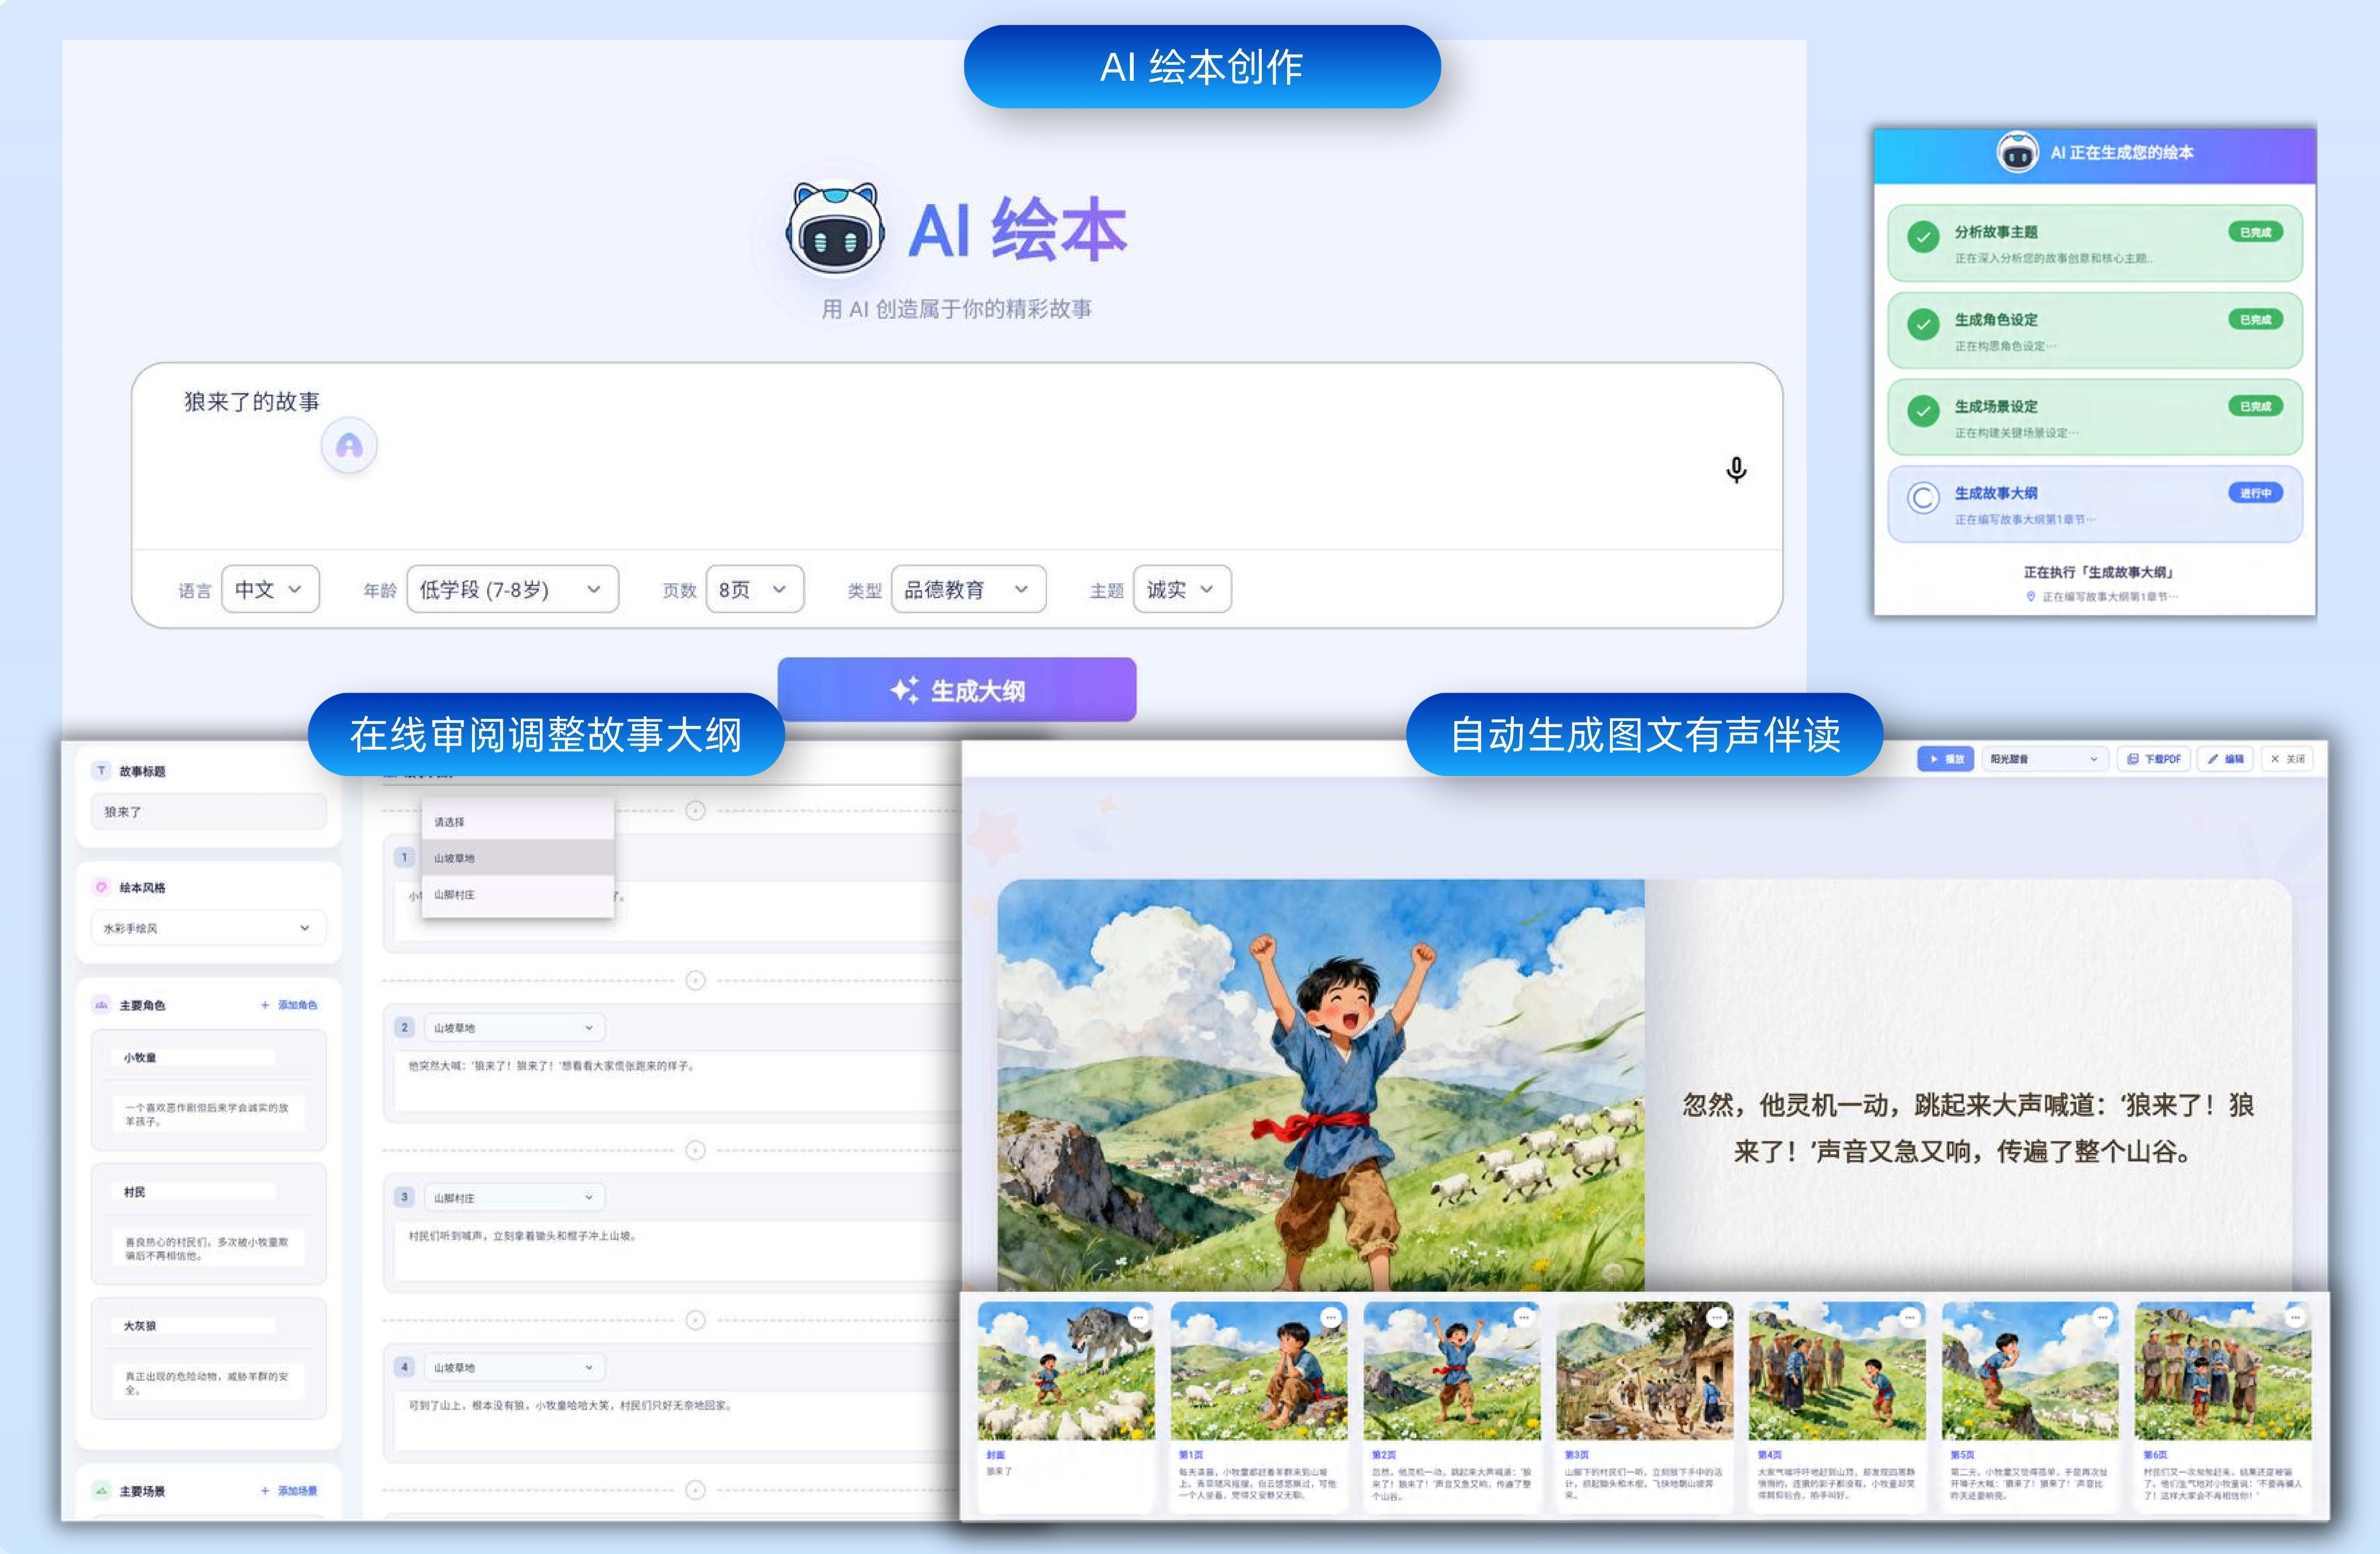Open the 主题 dropdown showing 诚实
2380x1554 pixels.
(x=1181, y=589)
